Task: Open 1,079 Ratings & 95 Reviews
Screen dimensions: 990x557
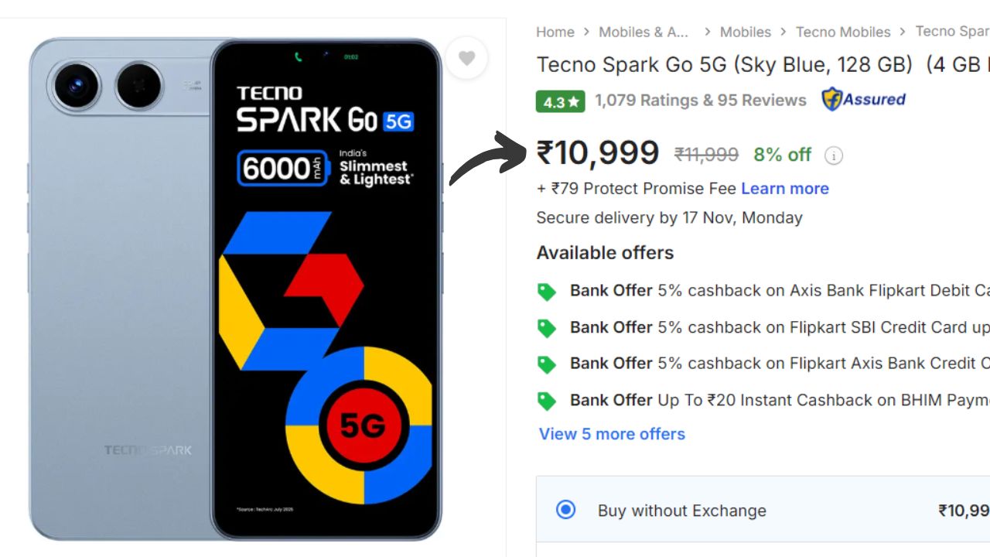Action: tap(701, 100)
